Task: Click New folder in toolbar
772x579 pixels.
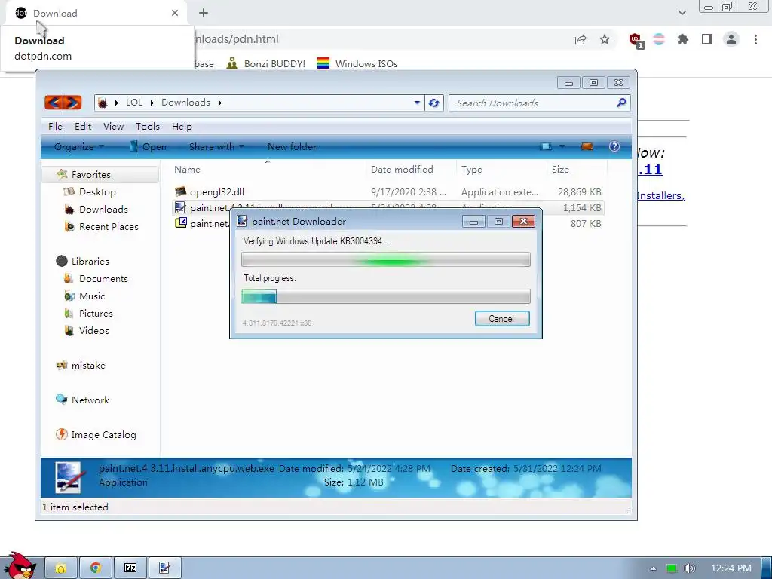Action: [x=292, y=147]
